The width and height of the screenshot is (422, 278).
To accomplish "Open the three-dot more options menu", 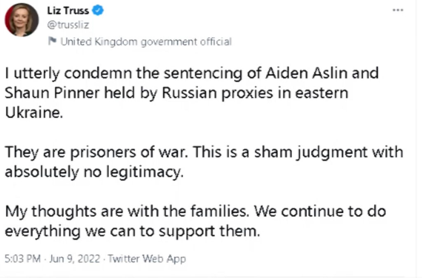I will pyautogui.click(x=398, y=9).
